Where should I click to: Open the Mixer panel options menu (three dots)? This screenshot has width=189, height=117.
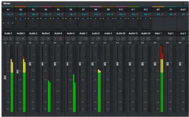pyautogui.click(x=186, y=4)
